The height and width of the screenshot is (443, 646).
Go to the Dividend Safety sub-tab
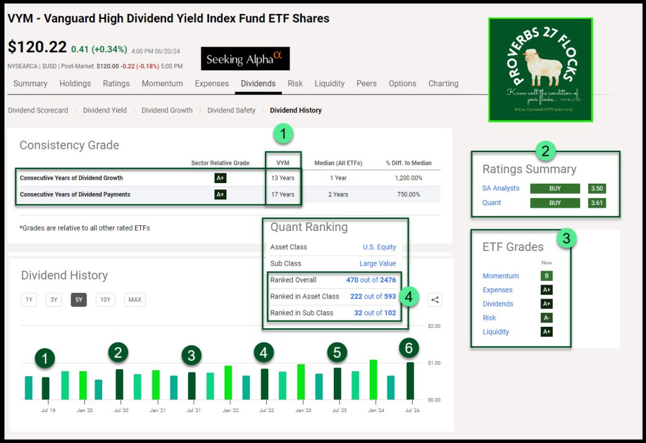pyautogui.click(x=231, y=110)
